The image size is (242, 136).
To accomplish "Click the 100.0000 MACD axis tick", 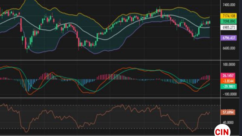I will 229,64.
